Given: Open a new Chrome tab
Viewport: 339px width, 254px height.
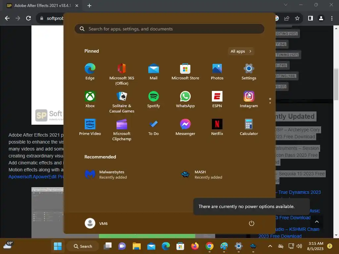Looking at the screenshot, I should point(89,6).
